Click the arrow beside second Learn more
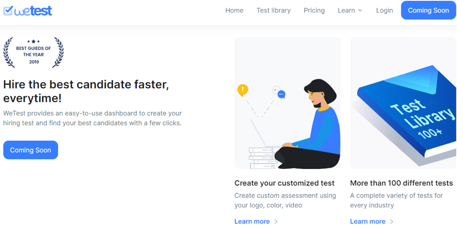 coord(392,221)
